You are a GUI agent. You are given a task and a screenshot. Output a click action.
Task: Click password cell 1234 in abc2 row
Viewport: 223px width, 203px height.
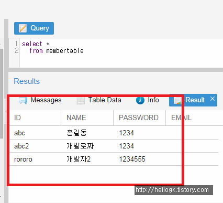139,146
